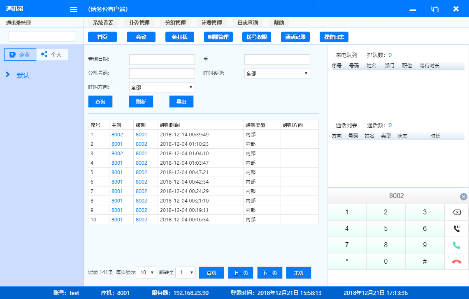Click the 查询日期 start date field
Viewport: 469px width, 299px height.
click(x=162, y=60)
